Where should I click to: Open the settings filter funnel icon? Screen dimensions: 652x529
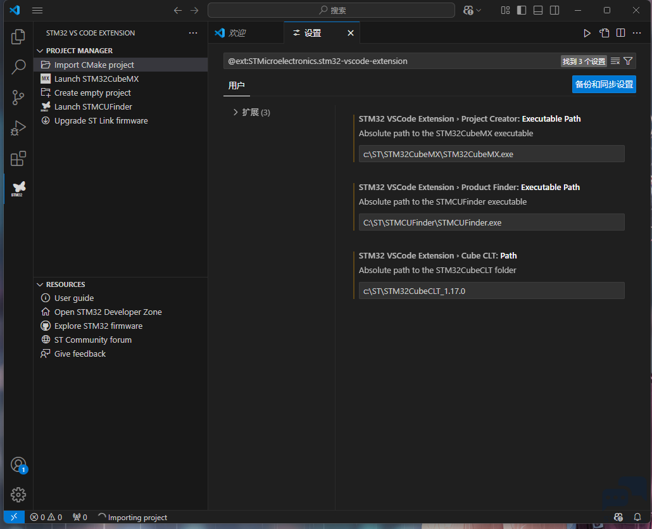tap(628, 61)
